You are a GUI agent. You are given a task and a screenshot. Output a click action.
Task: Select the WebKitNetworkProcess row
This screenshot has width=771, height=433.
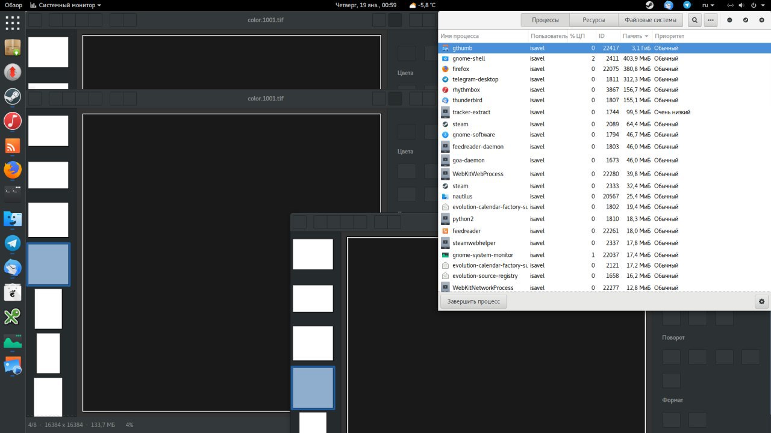point(604,288)
